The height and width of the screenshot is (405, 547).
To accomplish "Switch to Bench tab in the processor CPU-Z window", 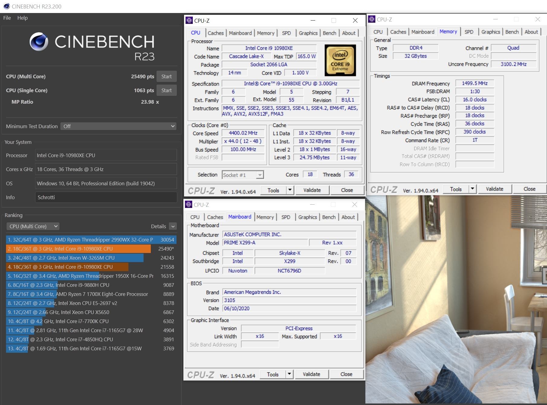I will pos(329,33).
